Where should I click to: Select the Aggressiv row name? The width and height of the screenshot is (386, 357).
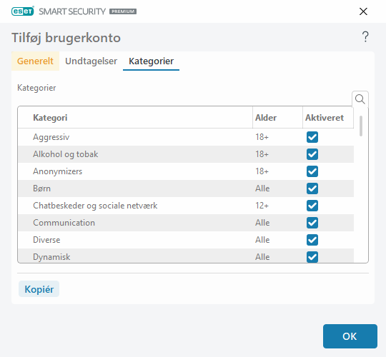click(x=51, y=137)
